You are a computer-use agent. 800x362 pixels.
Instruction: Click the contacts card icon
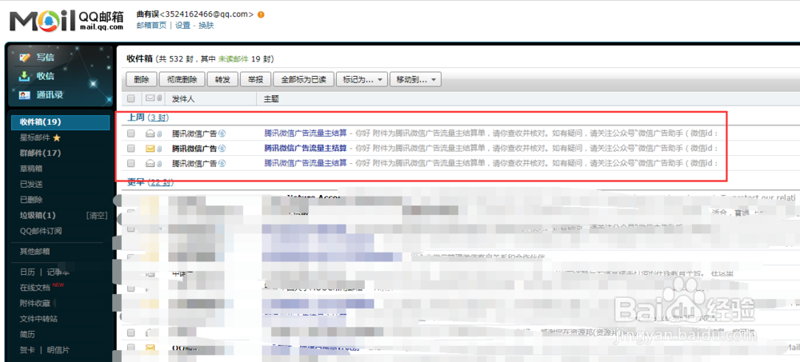tap(25, 95)
